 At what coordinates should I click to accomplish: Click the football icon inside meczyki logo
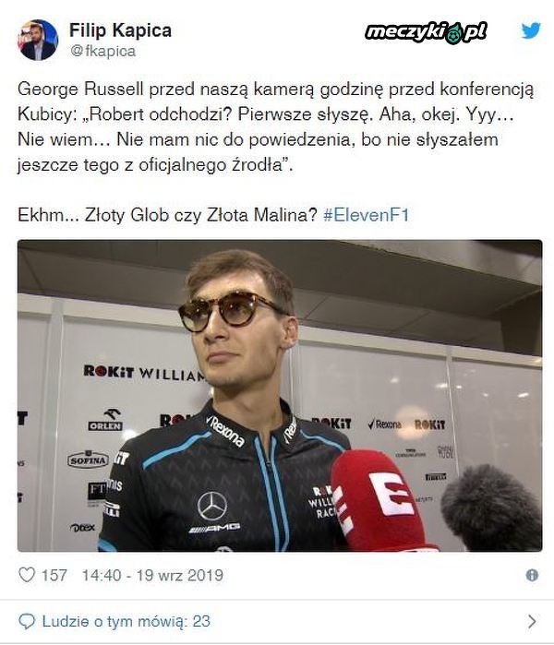pos(453,34)
